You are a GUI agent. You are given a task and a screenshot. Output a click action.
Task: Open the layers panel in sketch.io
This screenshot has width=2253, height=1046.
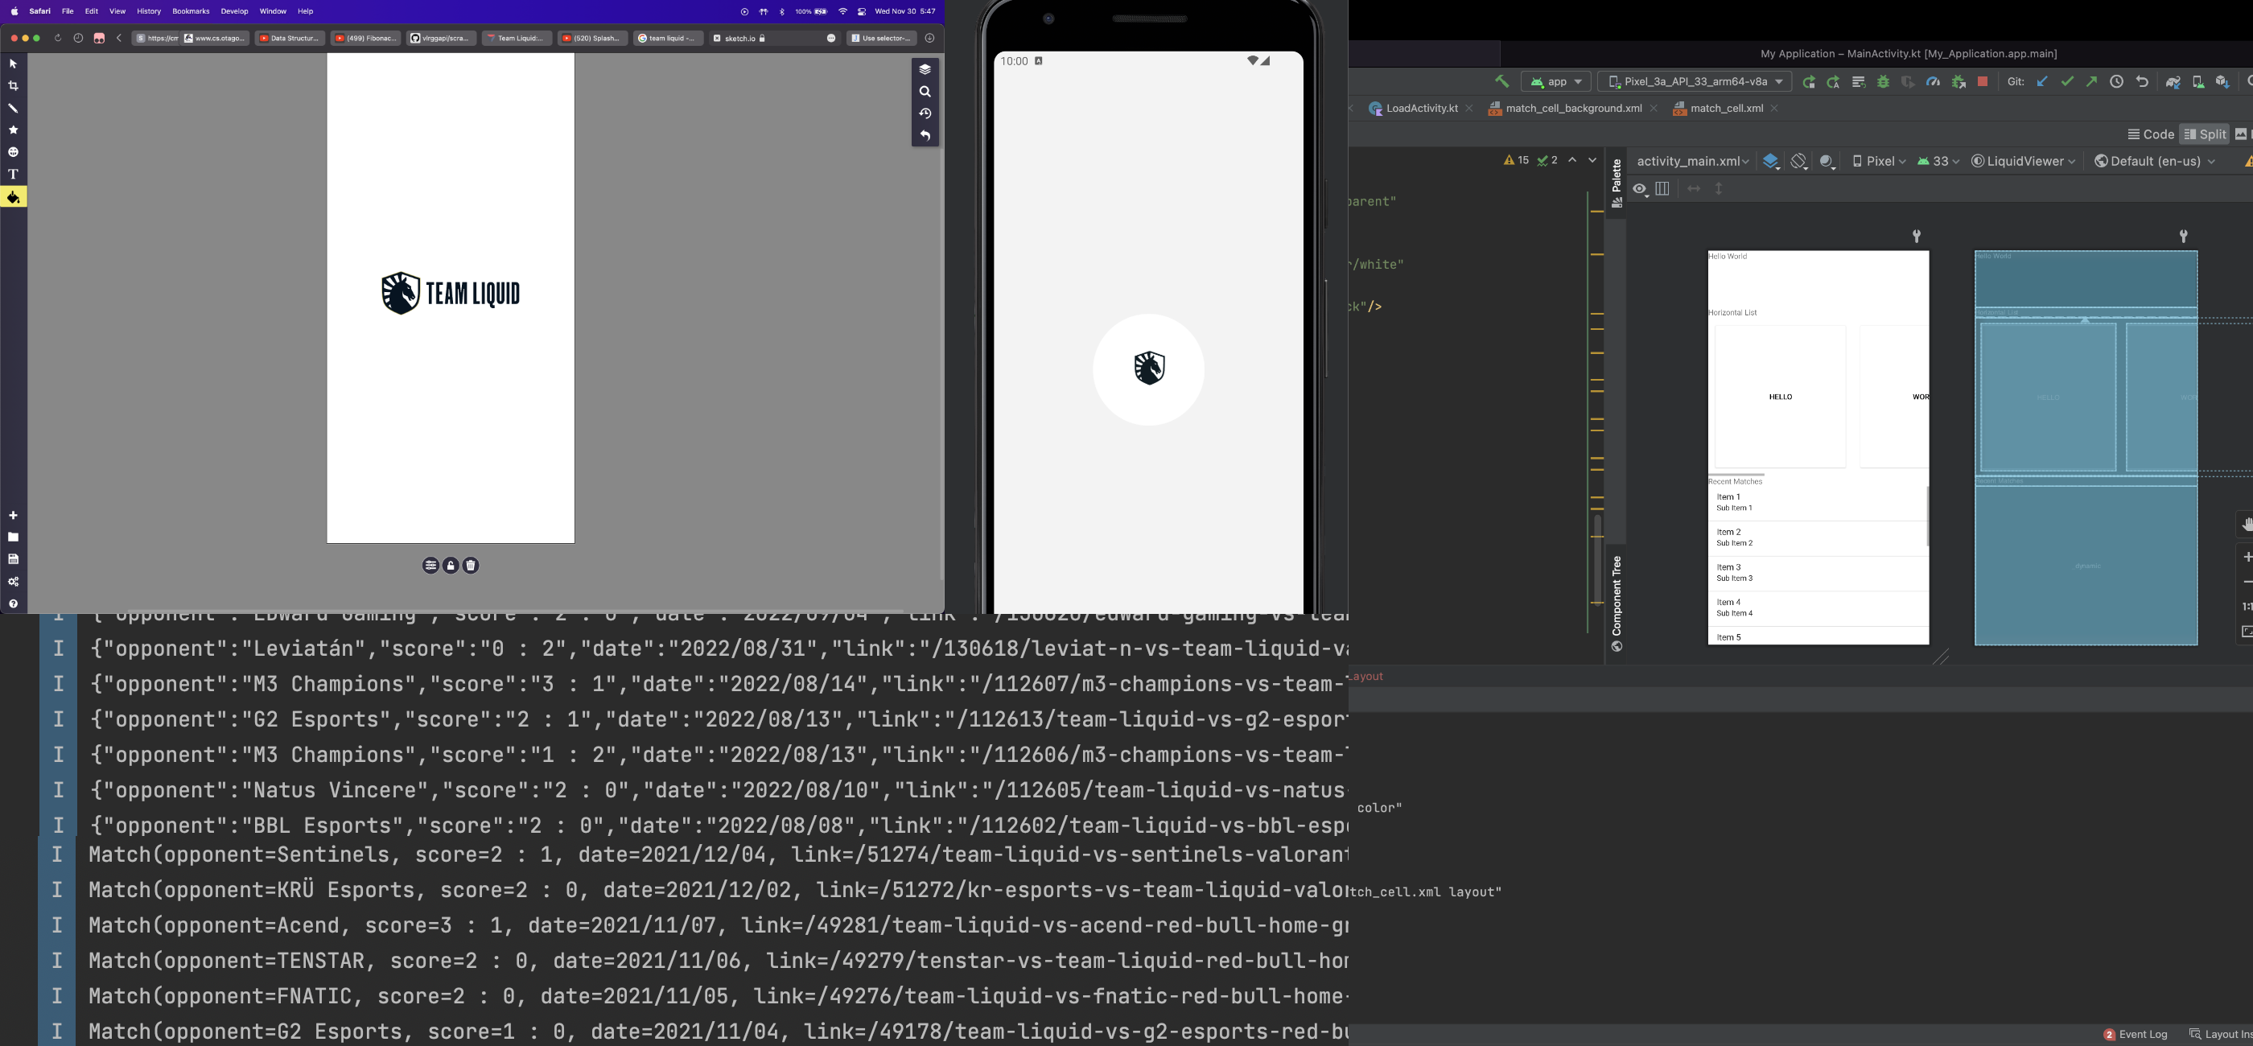click(x=925, y=69)
